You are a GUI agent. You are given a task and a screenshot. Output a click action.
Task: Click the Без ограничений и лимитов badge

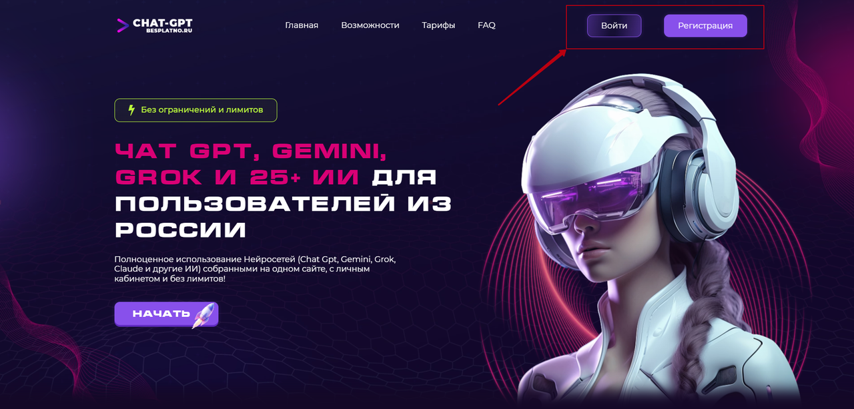[195, 110]
